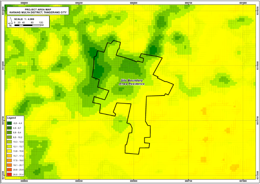Viewport: 260px width, 184px height.
Task: Click the '24,0 - 31,4' legend range text
Action: point(18,174)
